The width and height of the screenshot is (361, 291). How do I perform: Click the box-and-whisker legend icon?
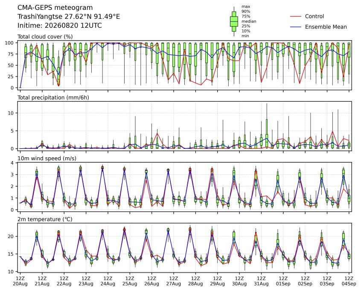tap(234, 21)
